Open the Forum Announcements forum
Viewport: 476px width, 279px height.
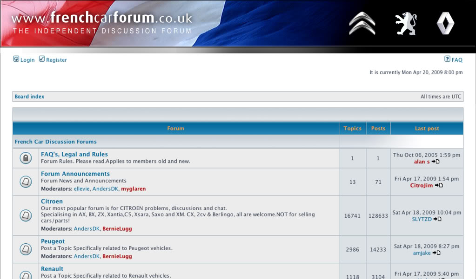click(75, 174)
